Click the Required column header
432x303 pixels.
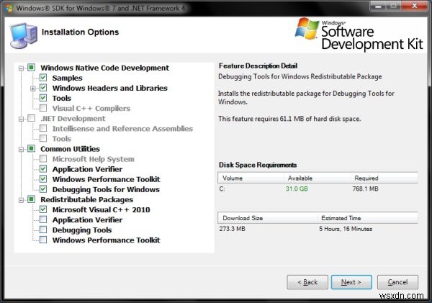pyautogui.click(x=384, y=178)
